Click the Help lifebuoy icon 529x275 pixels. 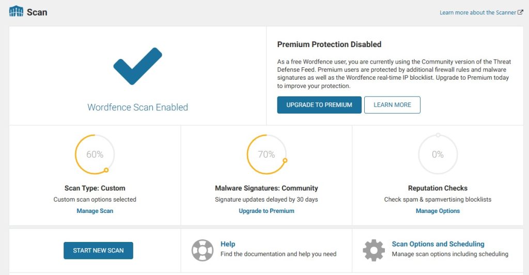(202, 250)
